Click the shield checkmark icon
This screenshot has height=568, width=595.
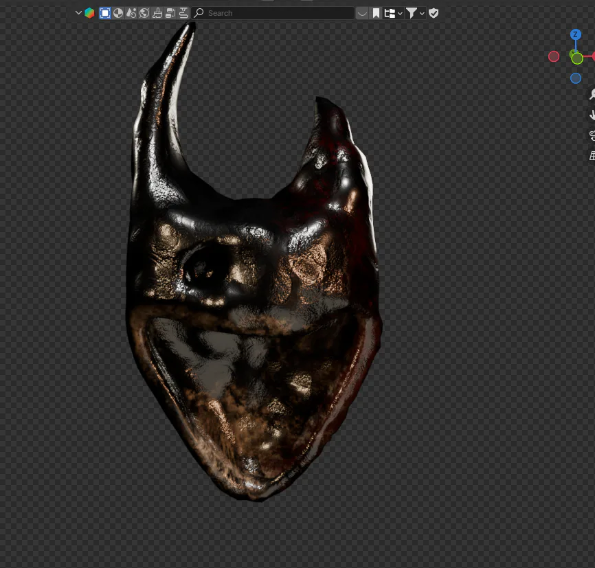point(434,13)
